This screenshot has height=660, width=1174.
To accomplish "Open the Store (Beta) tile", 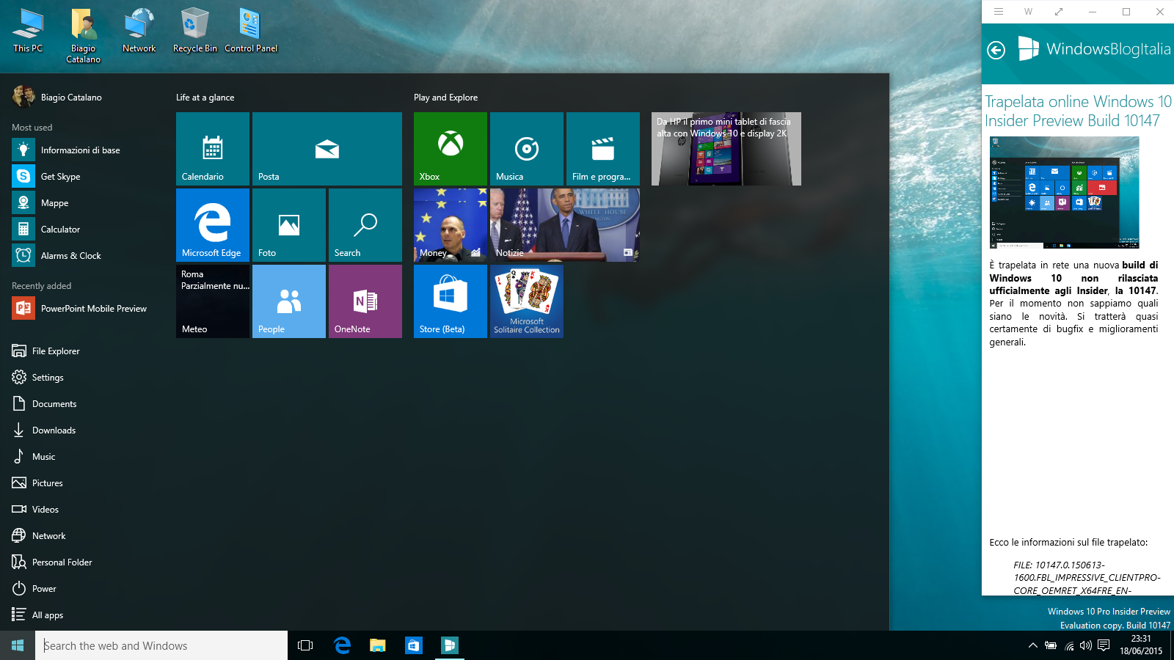I will [x=451, y=301].
